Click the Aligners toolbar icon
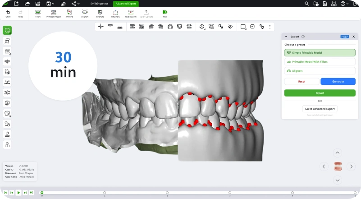 (x=85, y=13)
